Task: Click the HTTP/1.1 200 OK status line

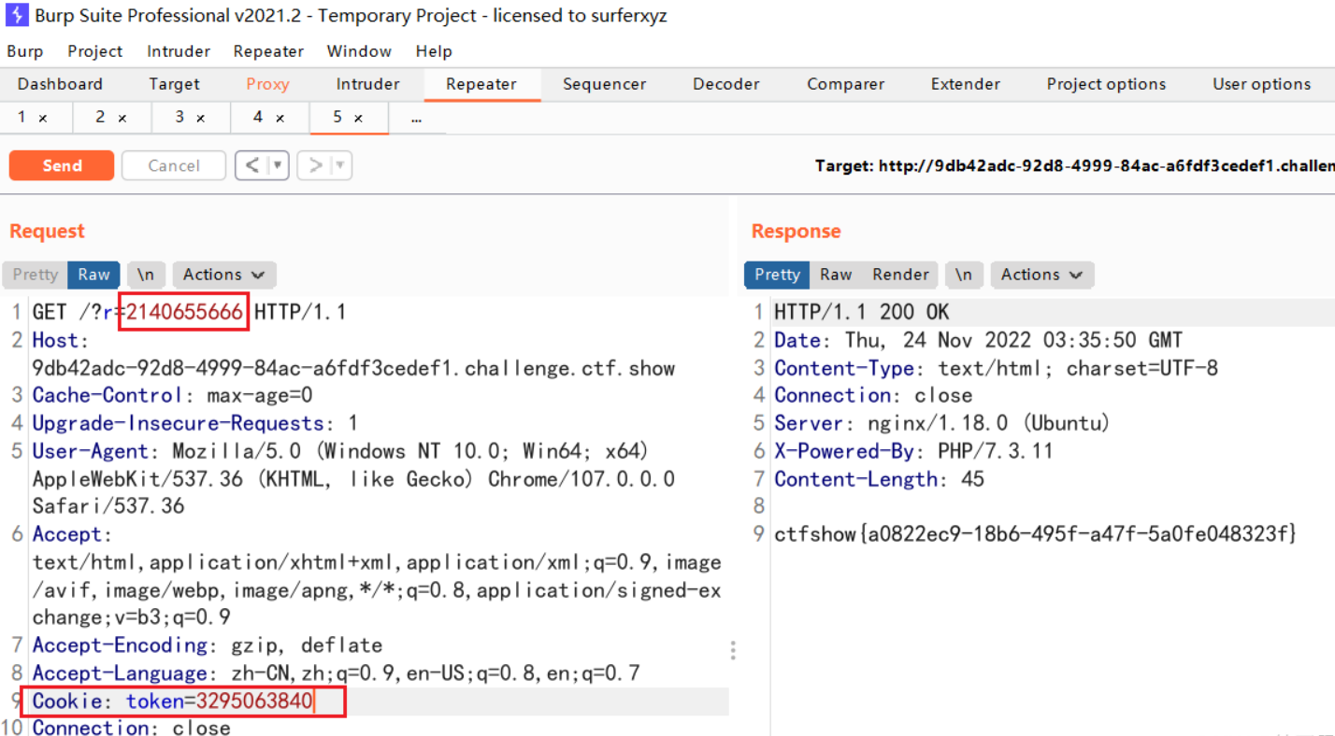Action: coord(862,312)
